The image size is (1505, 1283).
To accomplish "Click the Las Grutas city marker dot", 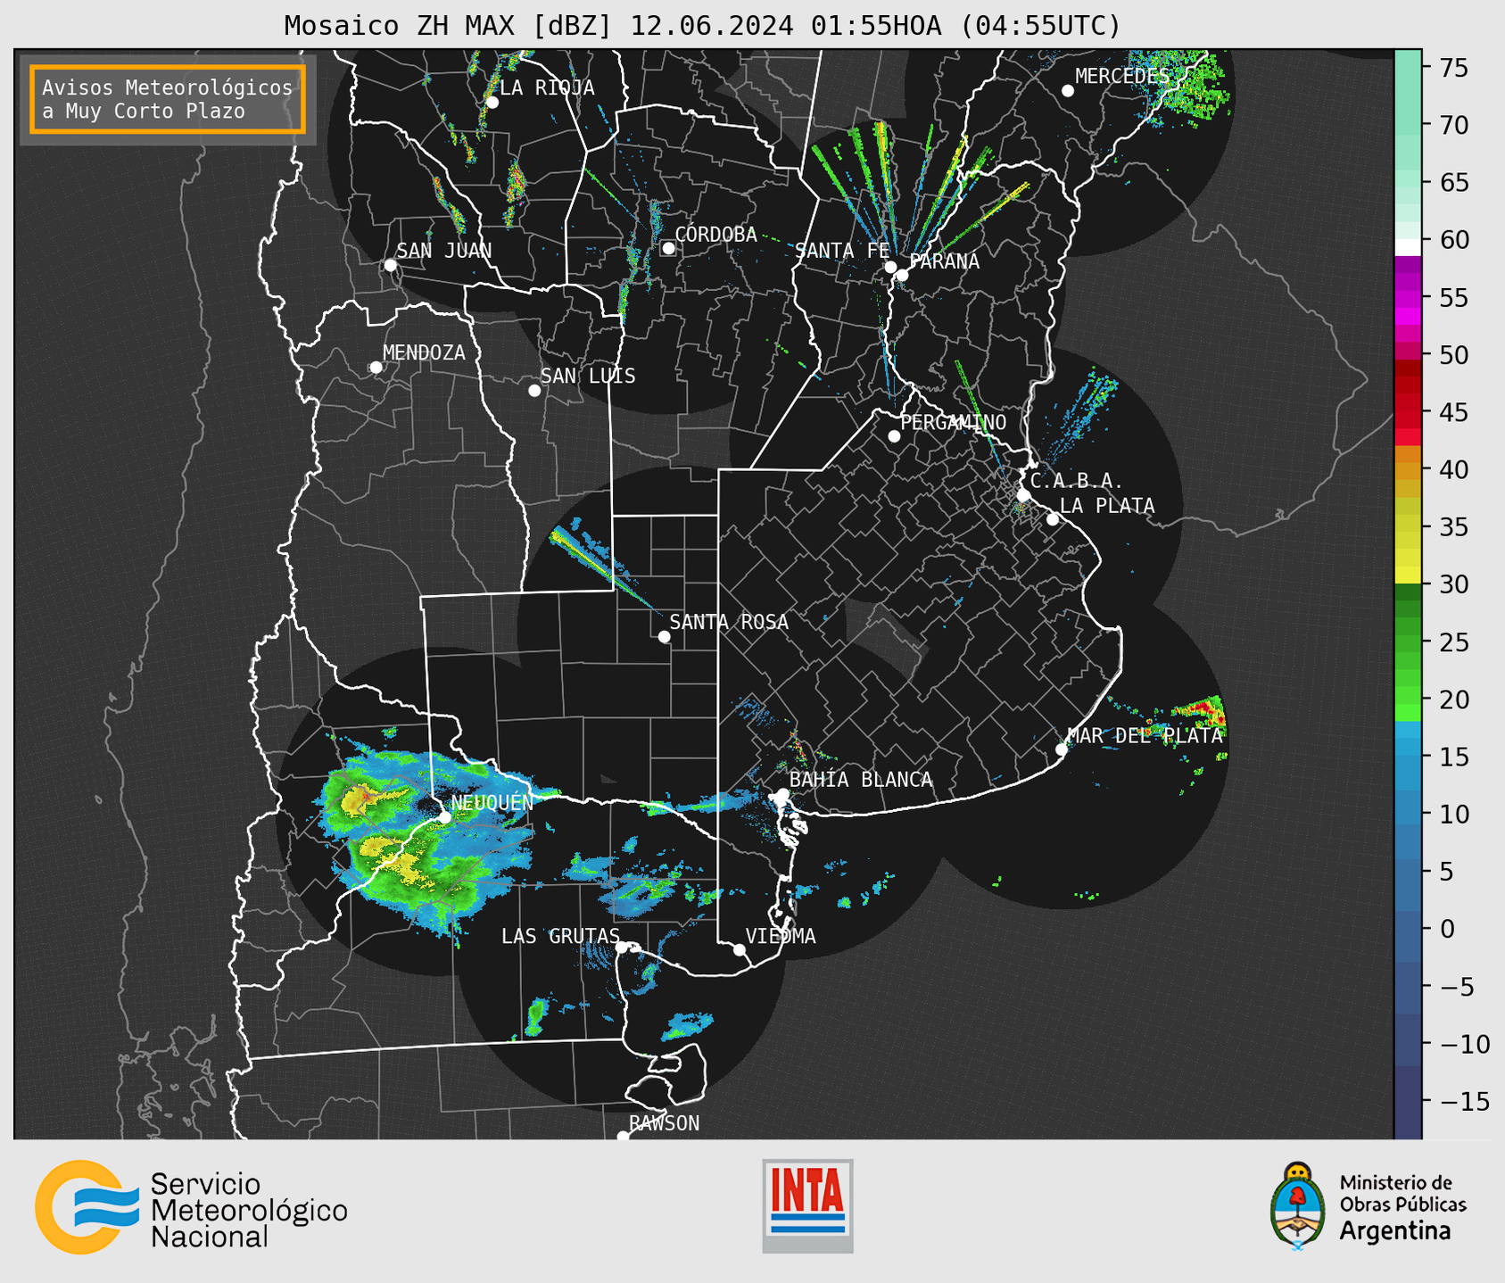I will (x=622, y=948).
